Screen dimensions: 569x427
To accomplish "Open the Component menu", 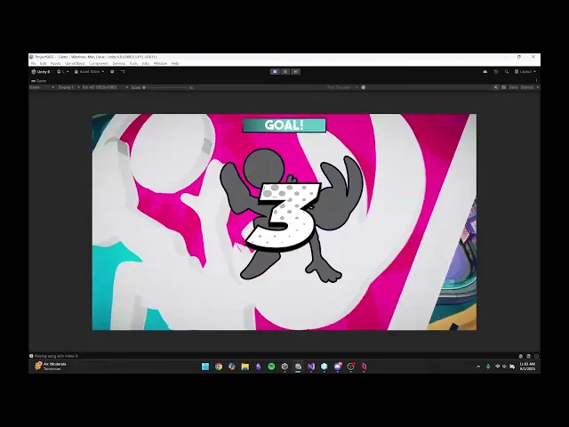I will tap(99, 63).
